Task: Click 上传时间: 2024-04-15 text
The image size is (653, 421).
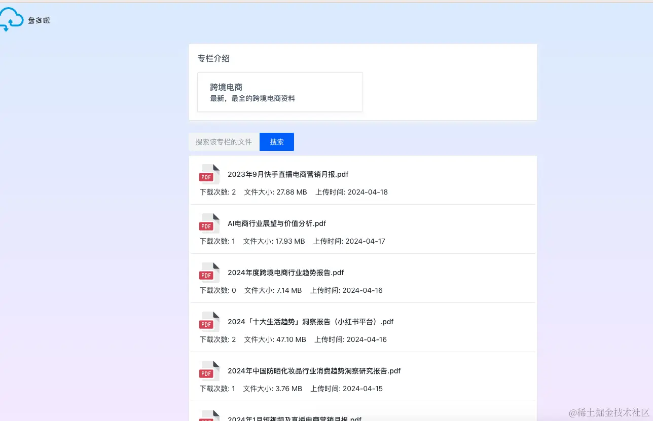Action: [x=347, y=389]
